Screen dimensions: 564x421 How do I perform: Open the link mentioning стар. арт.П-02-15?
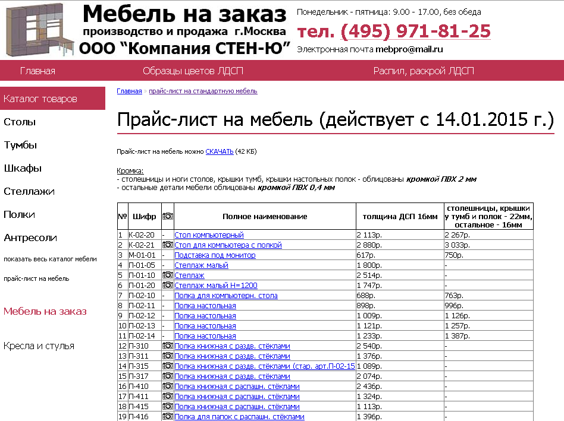tap(265, 366)
